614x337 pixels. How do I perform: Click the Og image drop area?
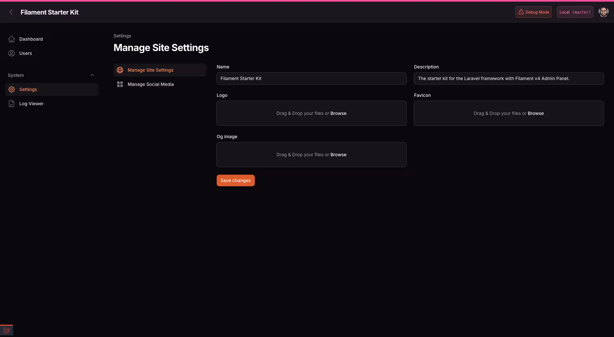pyautogui.click(x=312, y=155)
